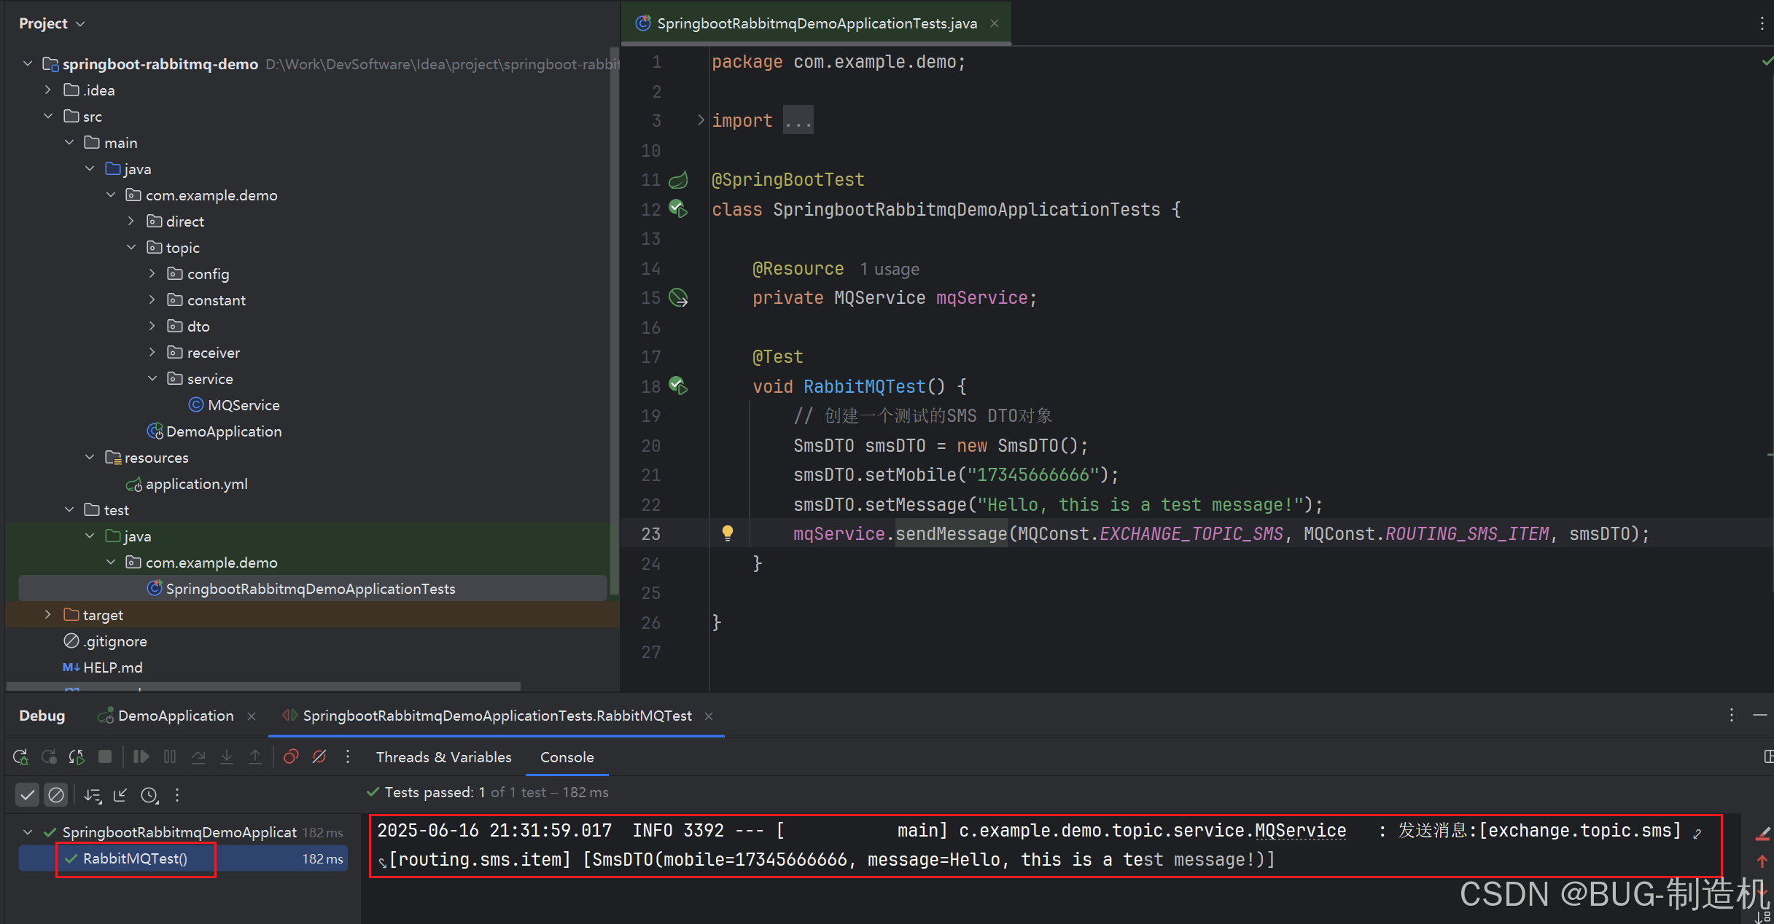Click run RabbitMQTest gutter icon

[678, 386]
